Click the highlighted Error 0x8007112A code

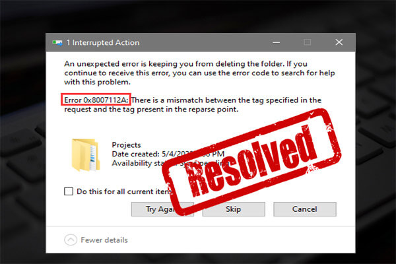[96, 100]
